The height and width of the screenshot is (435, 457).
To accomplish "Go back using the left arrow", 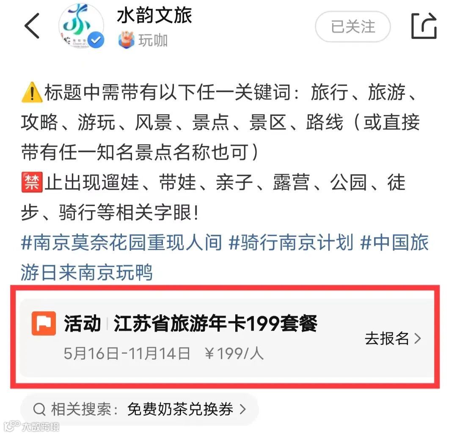I will (x=32, y=26).
